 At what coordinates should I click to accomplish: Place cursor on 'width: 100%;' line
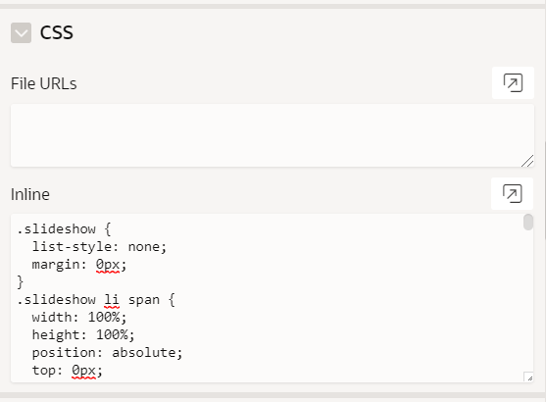point(79,318)
